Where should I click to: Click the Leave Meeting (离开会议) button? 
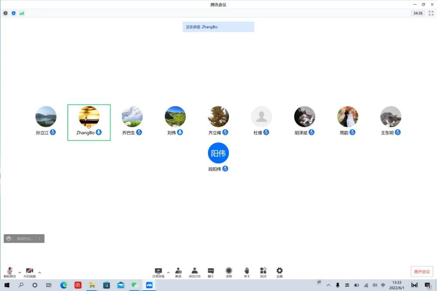click(x=422, y=271)
